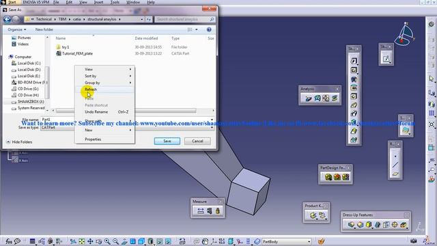Click the Plane tool in Reference Elements
Image resolution: width=437 pixels, height=246 pixels.
point(395,174)
